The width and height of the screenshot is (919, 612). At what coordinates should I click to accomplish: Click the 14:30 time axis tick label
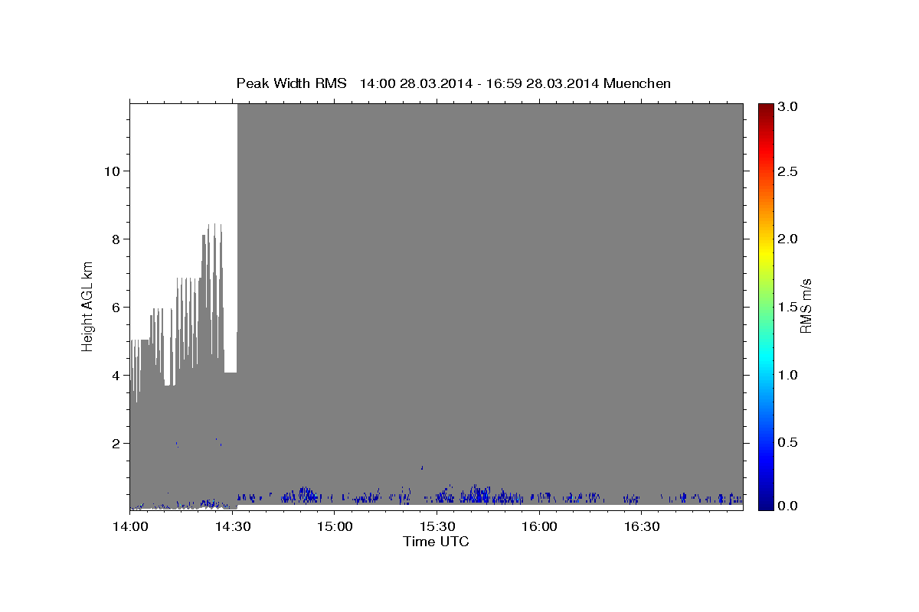click(x=232, y=528)
